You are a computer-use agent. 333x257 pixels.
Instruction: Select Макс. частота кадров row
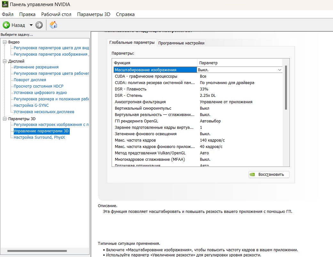[198, 140]
